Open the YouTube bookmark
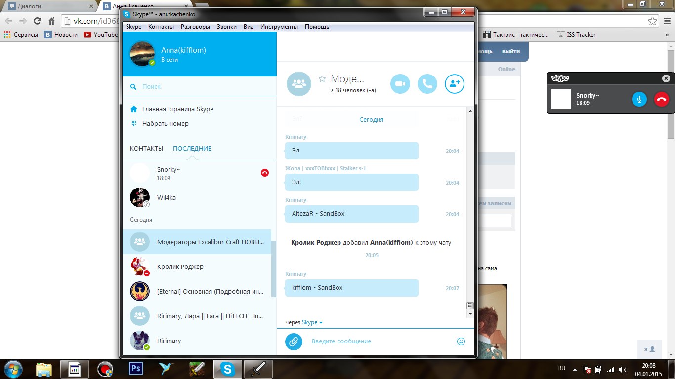This screenshot has height=379, width=675. pyautogui.click(x=101, y=35)
